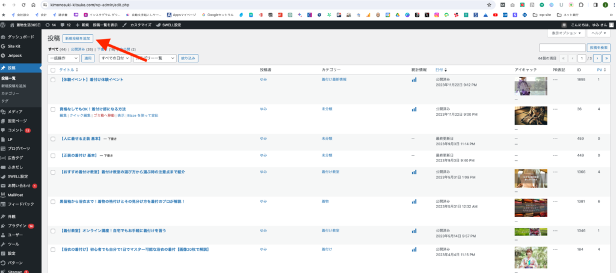
Task: Click the browser reload icon
Action: 23,4
